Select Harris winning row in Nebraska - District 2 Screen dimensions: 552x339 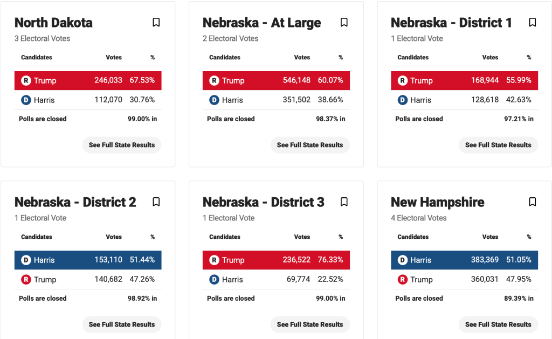[88, 260]
